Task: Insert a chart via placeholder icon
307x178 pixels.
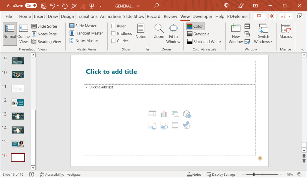Action: (x=164, y=114)
